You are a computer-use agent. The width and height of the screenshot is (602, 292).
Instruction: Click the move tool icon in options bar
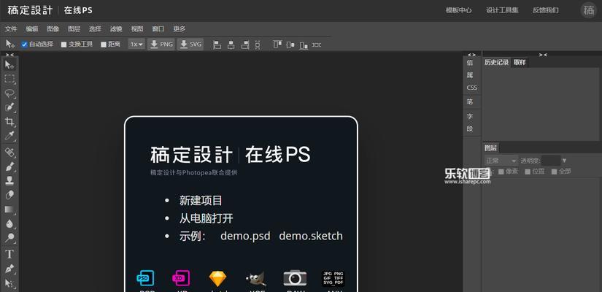(10, 45)
